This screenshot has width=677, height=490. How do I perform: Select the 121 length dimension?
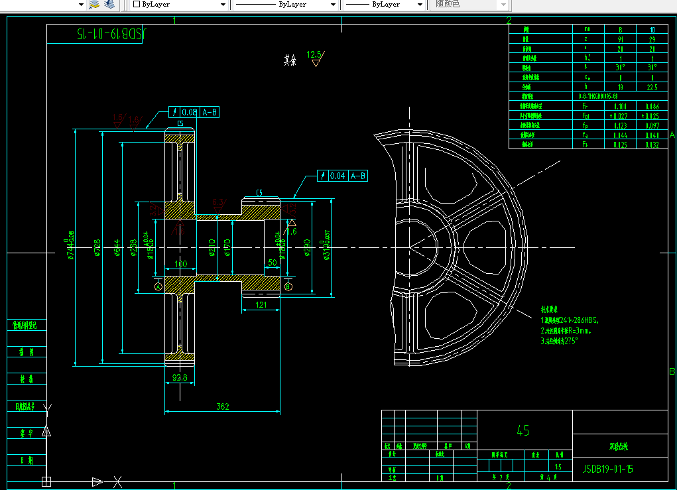tap(261, 305)
